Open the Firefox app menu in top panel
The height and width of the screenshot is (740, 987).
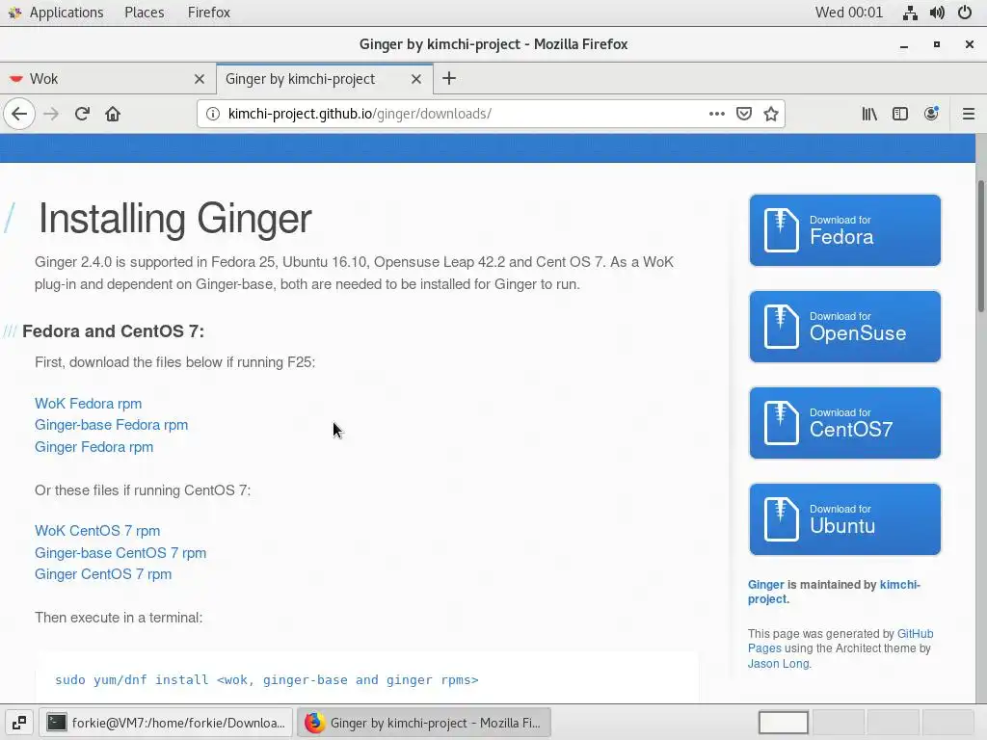[209, 13]
